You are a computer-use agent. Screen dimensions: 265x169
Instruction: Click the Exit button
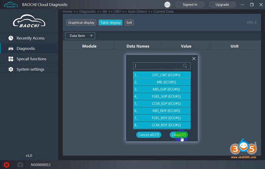129,23
